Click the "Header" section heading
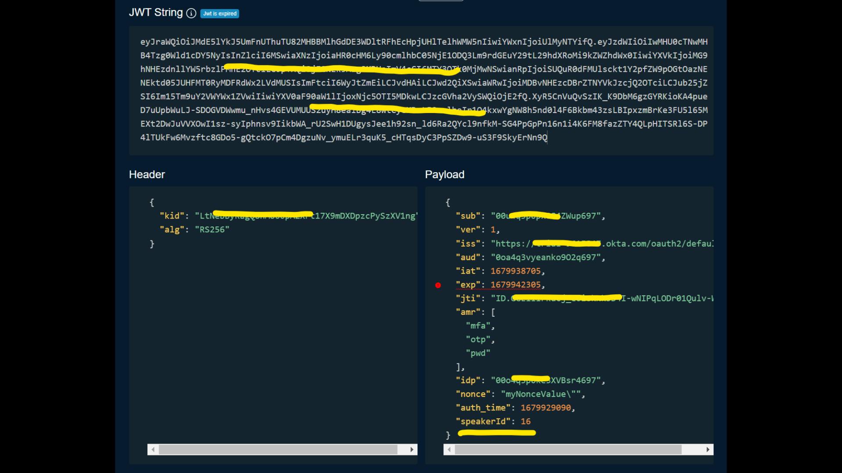This screenshot has width=842, height=473. (x=147, y=174)
